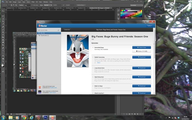Open the Photoshop Filter menu
This screenshot has height=120, width=192.
tap(33, 2)
